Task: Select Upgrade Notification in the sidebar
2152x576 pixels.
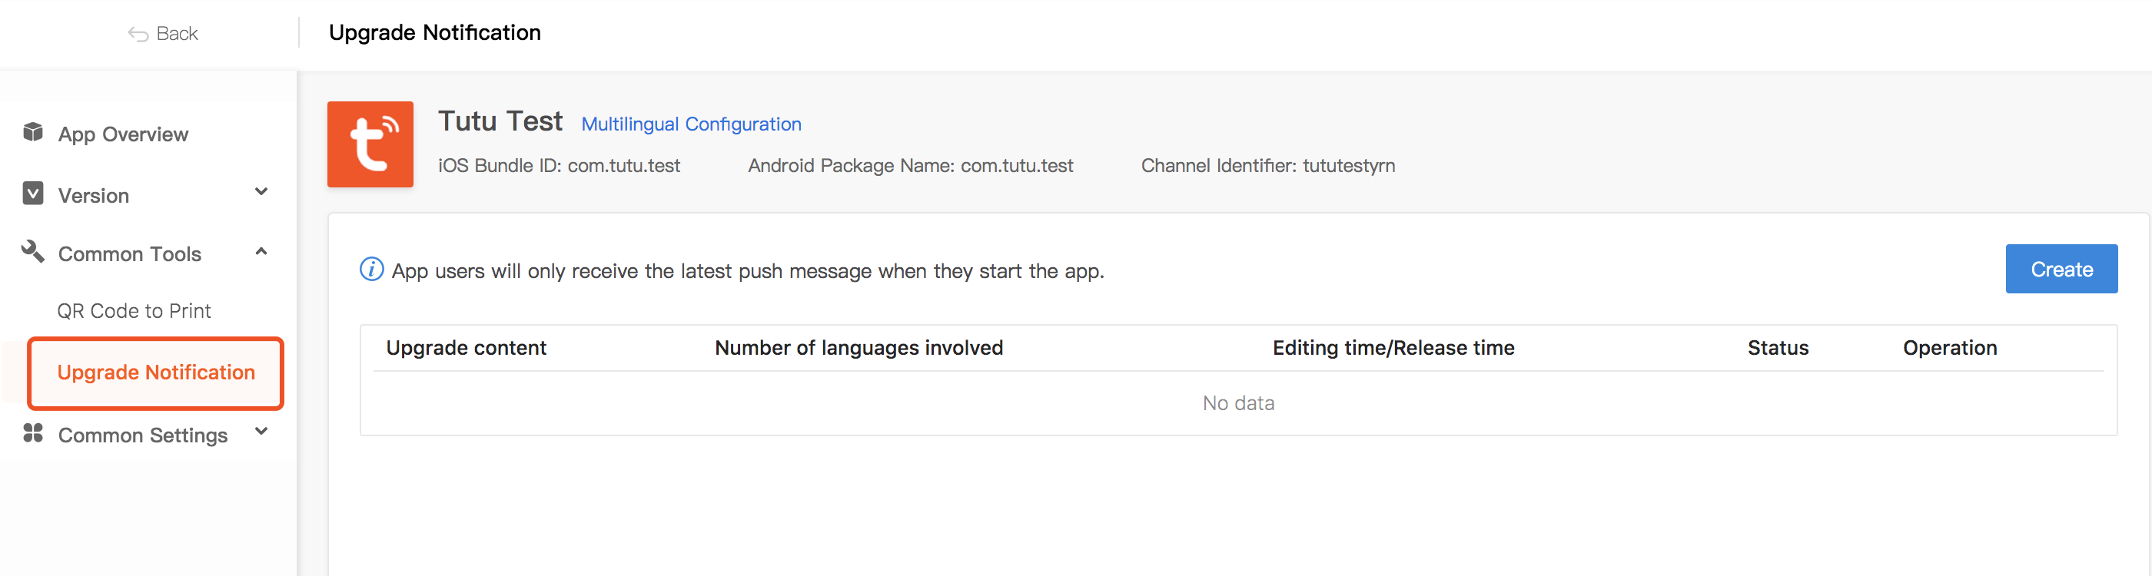Action: (156, 373)
